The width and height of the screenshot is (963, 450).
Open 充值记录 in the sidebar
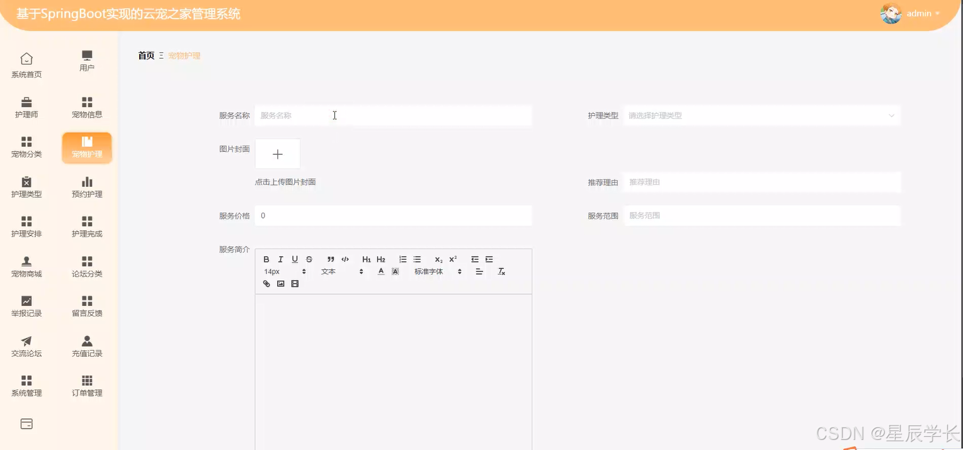pos(87,347)
